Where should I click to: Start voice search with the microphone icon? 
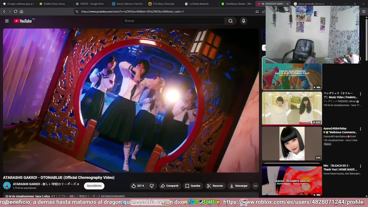click(244, 21)
